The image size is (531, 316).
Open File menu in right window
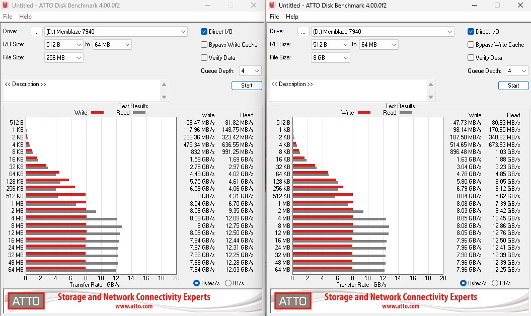click(274, 17)
